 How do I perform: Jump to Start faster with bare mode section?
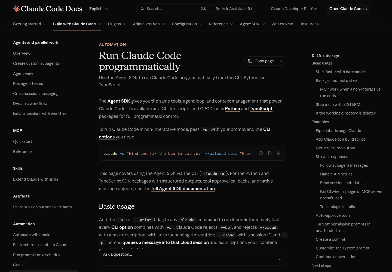(340, 72)
